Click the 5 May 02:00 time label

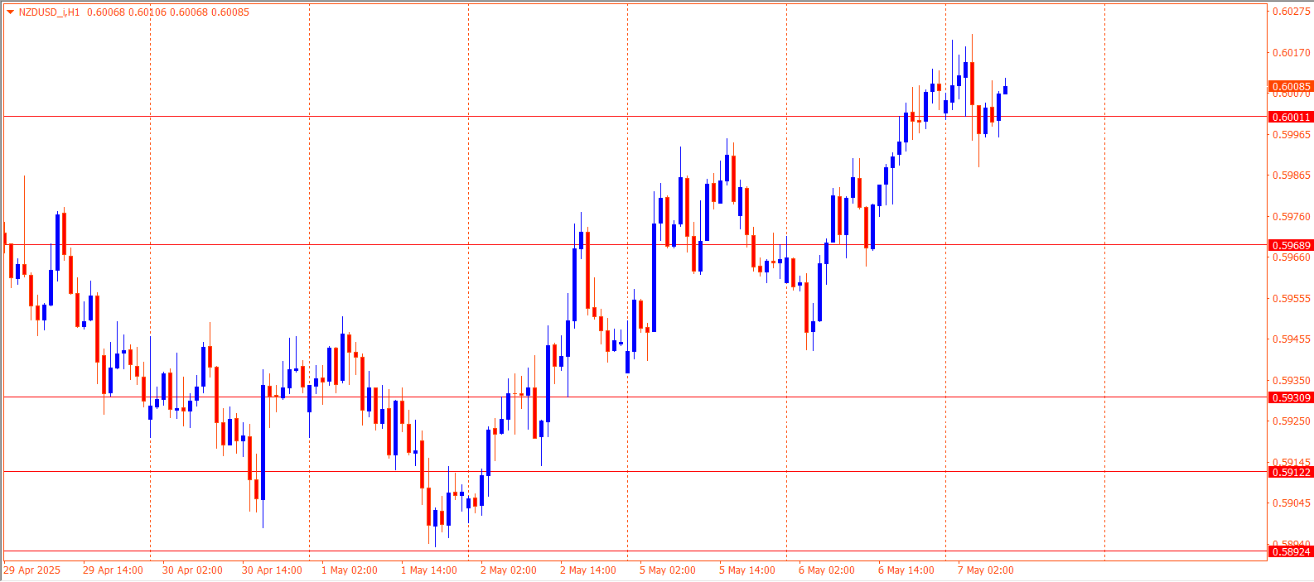coord(668,570)
